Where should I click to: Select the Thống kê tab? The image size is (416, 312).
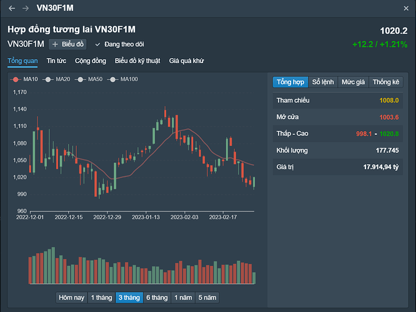tap(385, 82)
